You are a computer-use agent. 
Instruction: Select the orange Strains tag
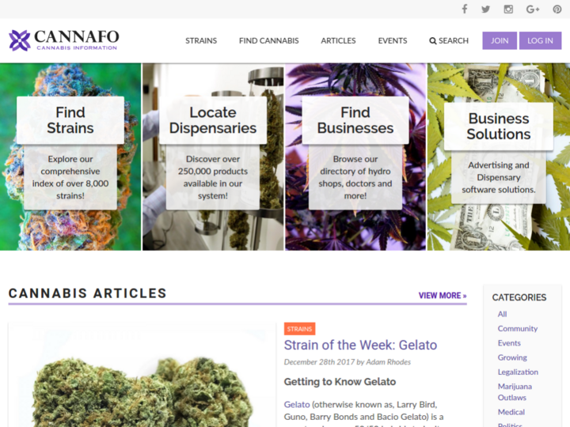pos(299,329)
